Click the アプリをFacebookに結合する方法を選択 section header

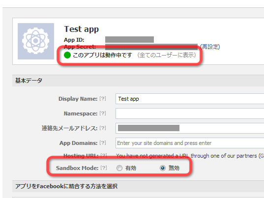click(x=138, y=186)
